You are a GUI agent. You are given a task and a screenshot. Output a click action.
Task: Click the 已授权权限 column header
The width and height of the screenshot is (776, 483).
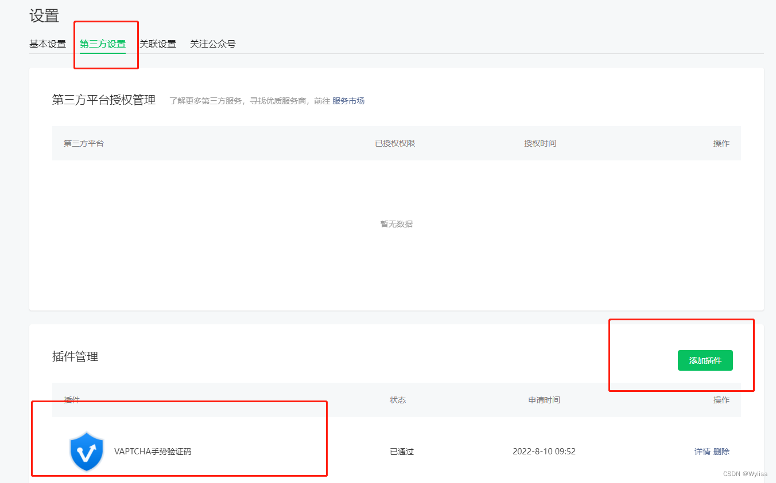coord(395,143)
